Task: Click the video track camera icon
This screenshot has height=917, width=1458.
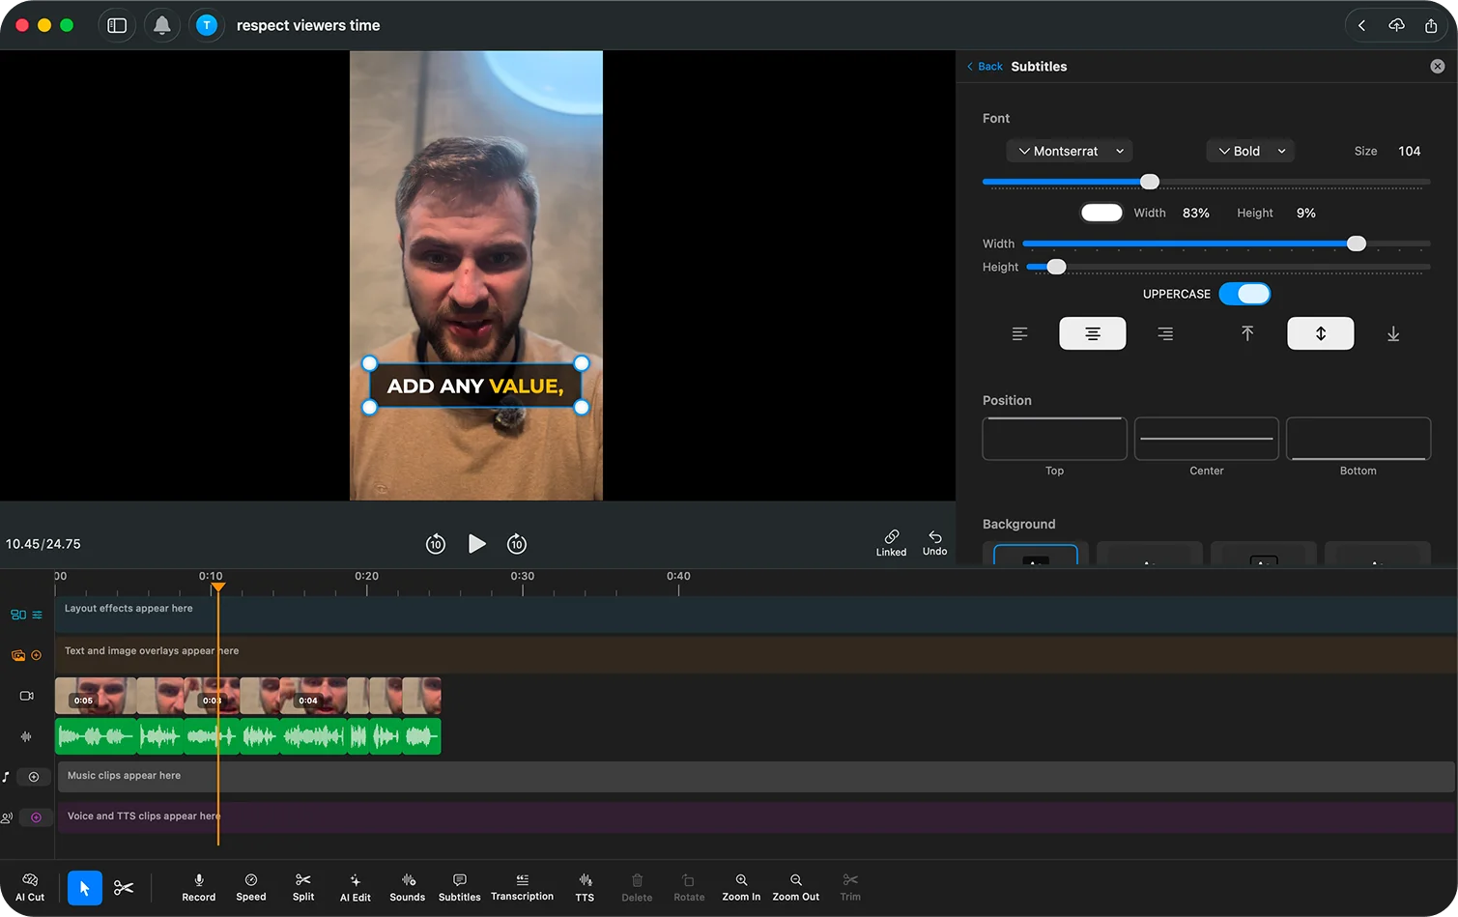Action: tap(26, 696)
